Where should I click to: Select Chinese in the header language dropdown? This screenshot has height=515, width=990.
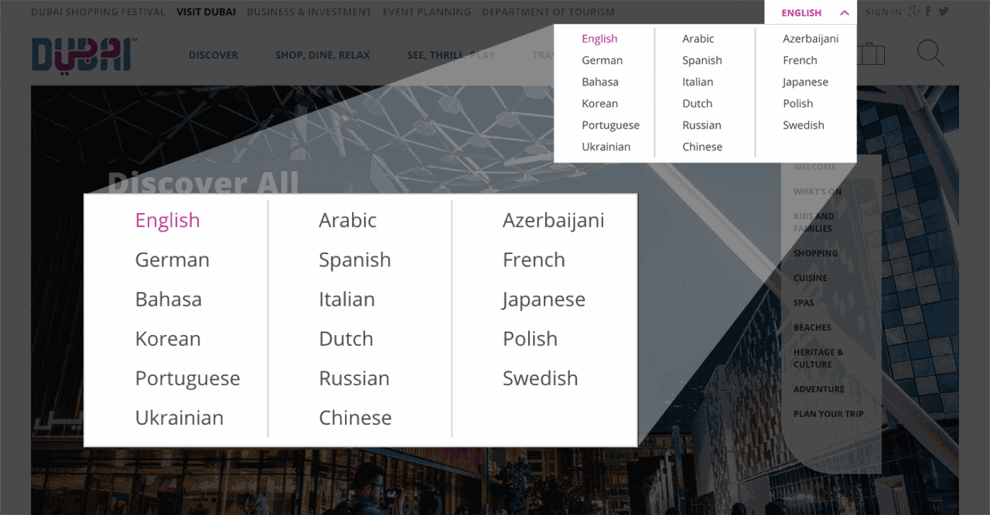pos(702,147)
